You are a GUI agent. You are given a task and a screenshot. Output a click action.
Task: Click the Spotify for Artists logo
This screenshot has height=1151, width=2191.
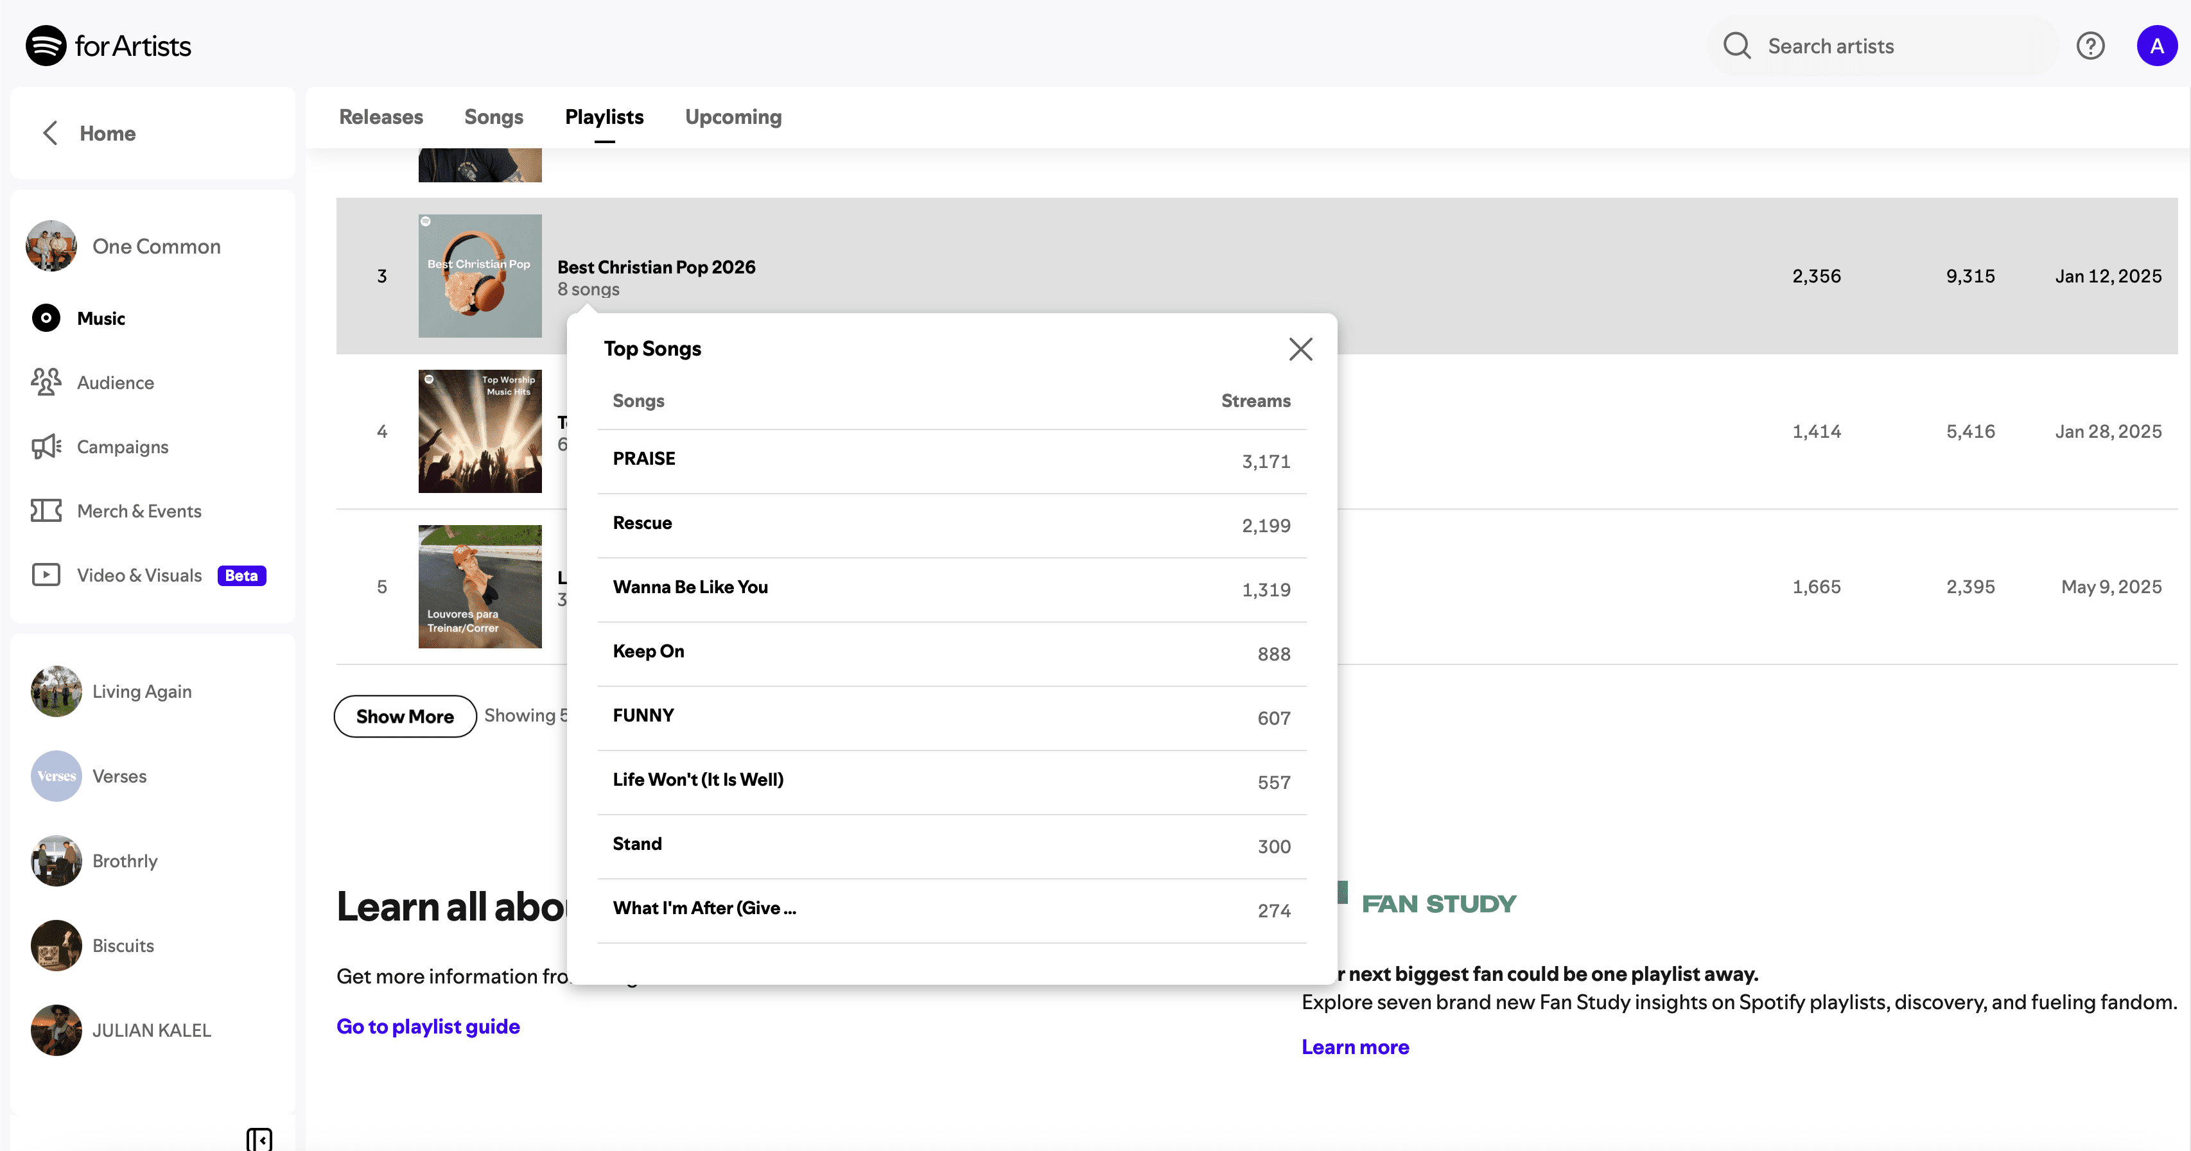[x=108, y=45]
